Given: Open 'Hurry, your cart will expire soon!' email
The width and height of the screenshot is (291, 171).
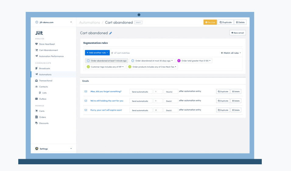Looking at the screenshot, I should point(106,110).
